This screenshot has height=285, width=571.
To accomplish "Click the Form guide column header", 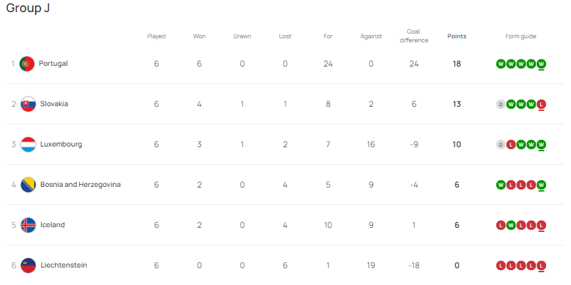I will point(520,36).
